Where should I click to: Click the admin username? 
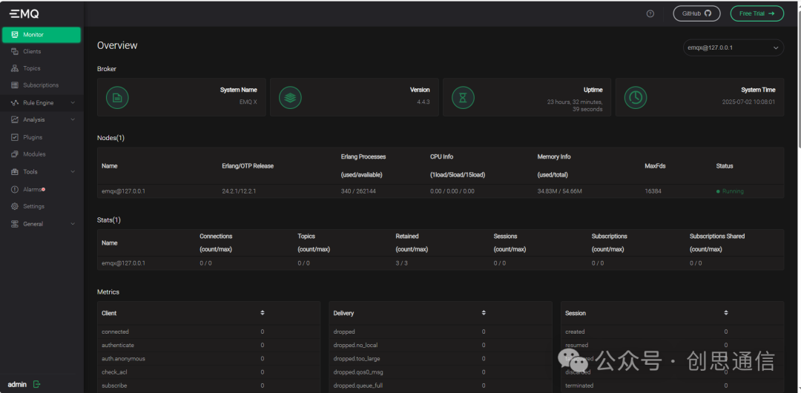17,384
